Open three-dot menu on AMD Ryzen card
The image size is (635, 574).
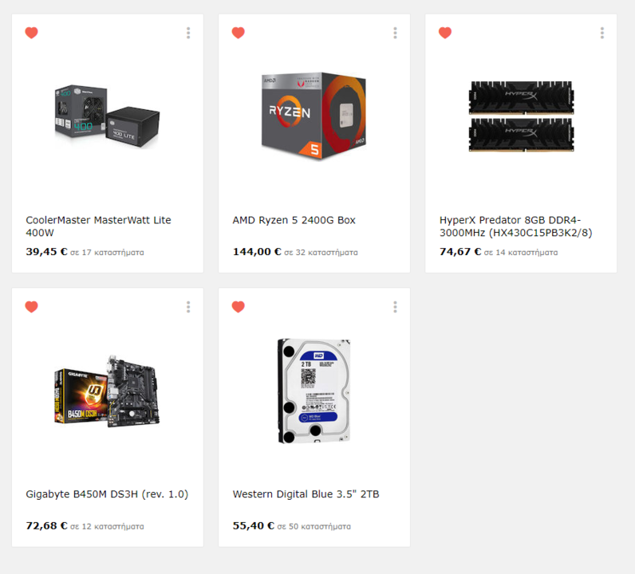coord(395,33)
